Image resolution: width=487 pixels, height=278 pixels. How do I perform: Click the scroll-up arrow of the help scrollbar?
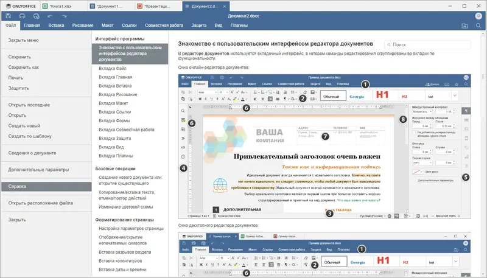click(x=483, y=33)
